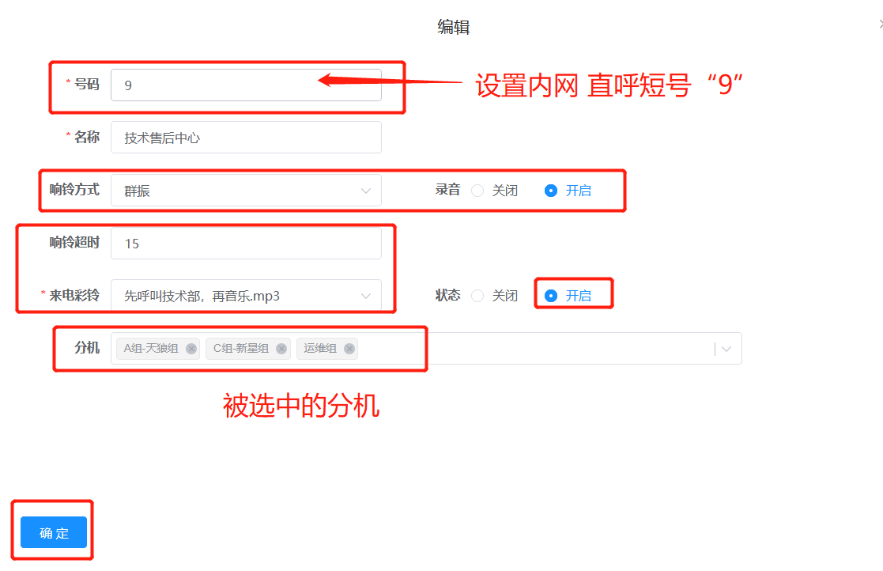Click empty area of 分机 multi-select box

535,349
